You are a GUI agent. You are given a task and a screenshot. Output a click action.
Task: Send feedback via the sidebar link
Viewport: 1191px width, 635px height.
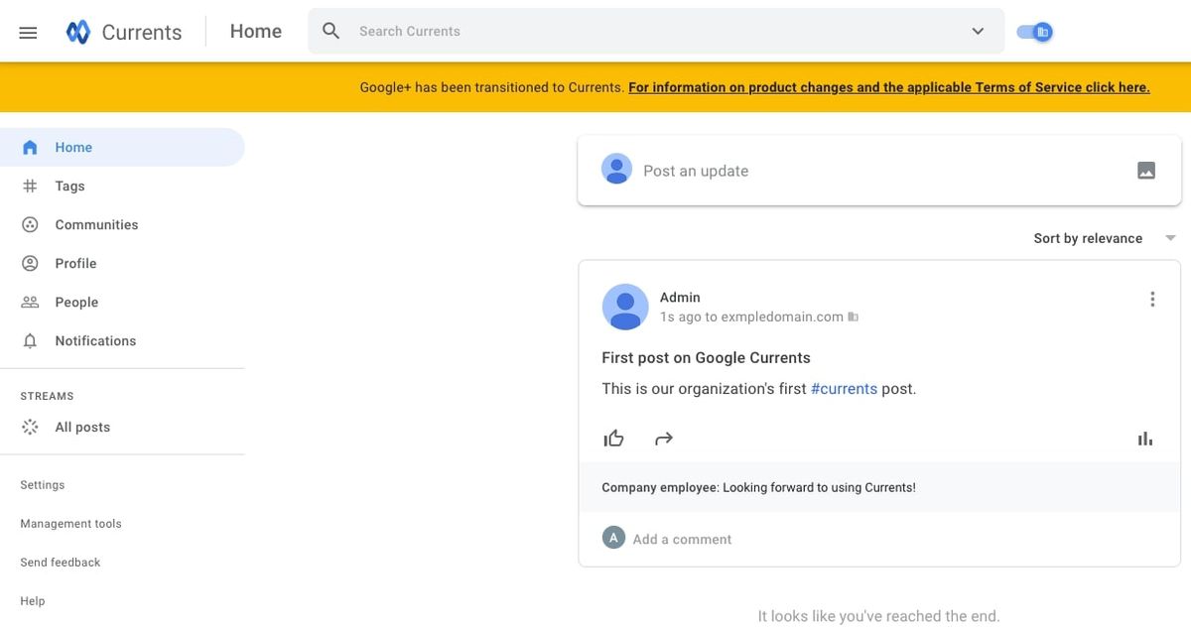60,562
